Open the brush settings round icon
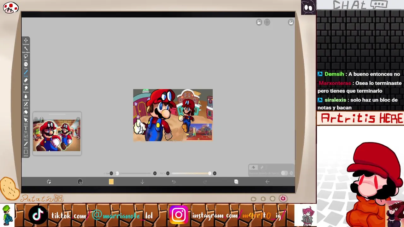Screen dimensions: 404x227 [x=80, y=182]
